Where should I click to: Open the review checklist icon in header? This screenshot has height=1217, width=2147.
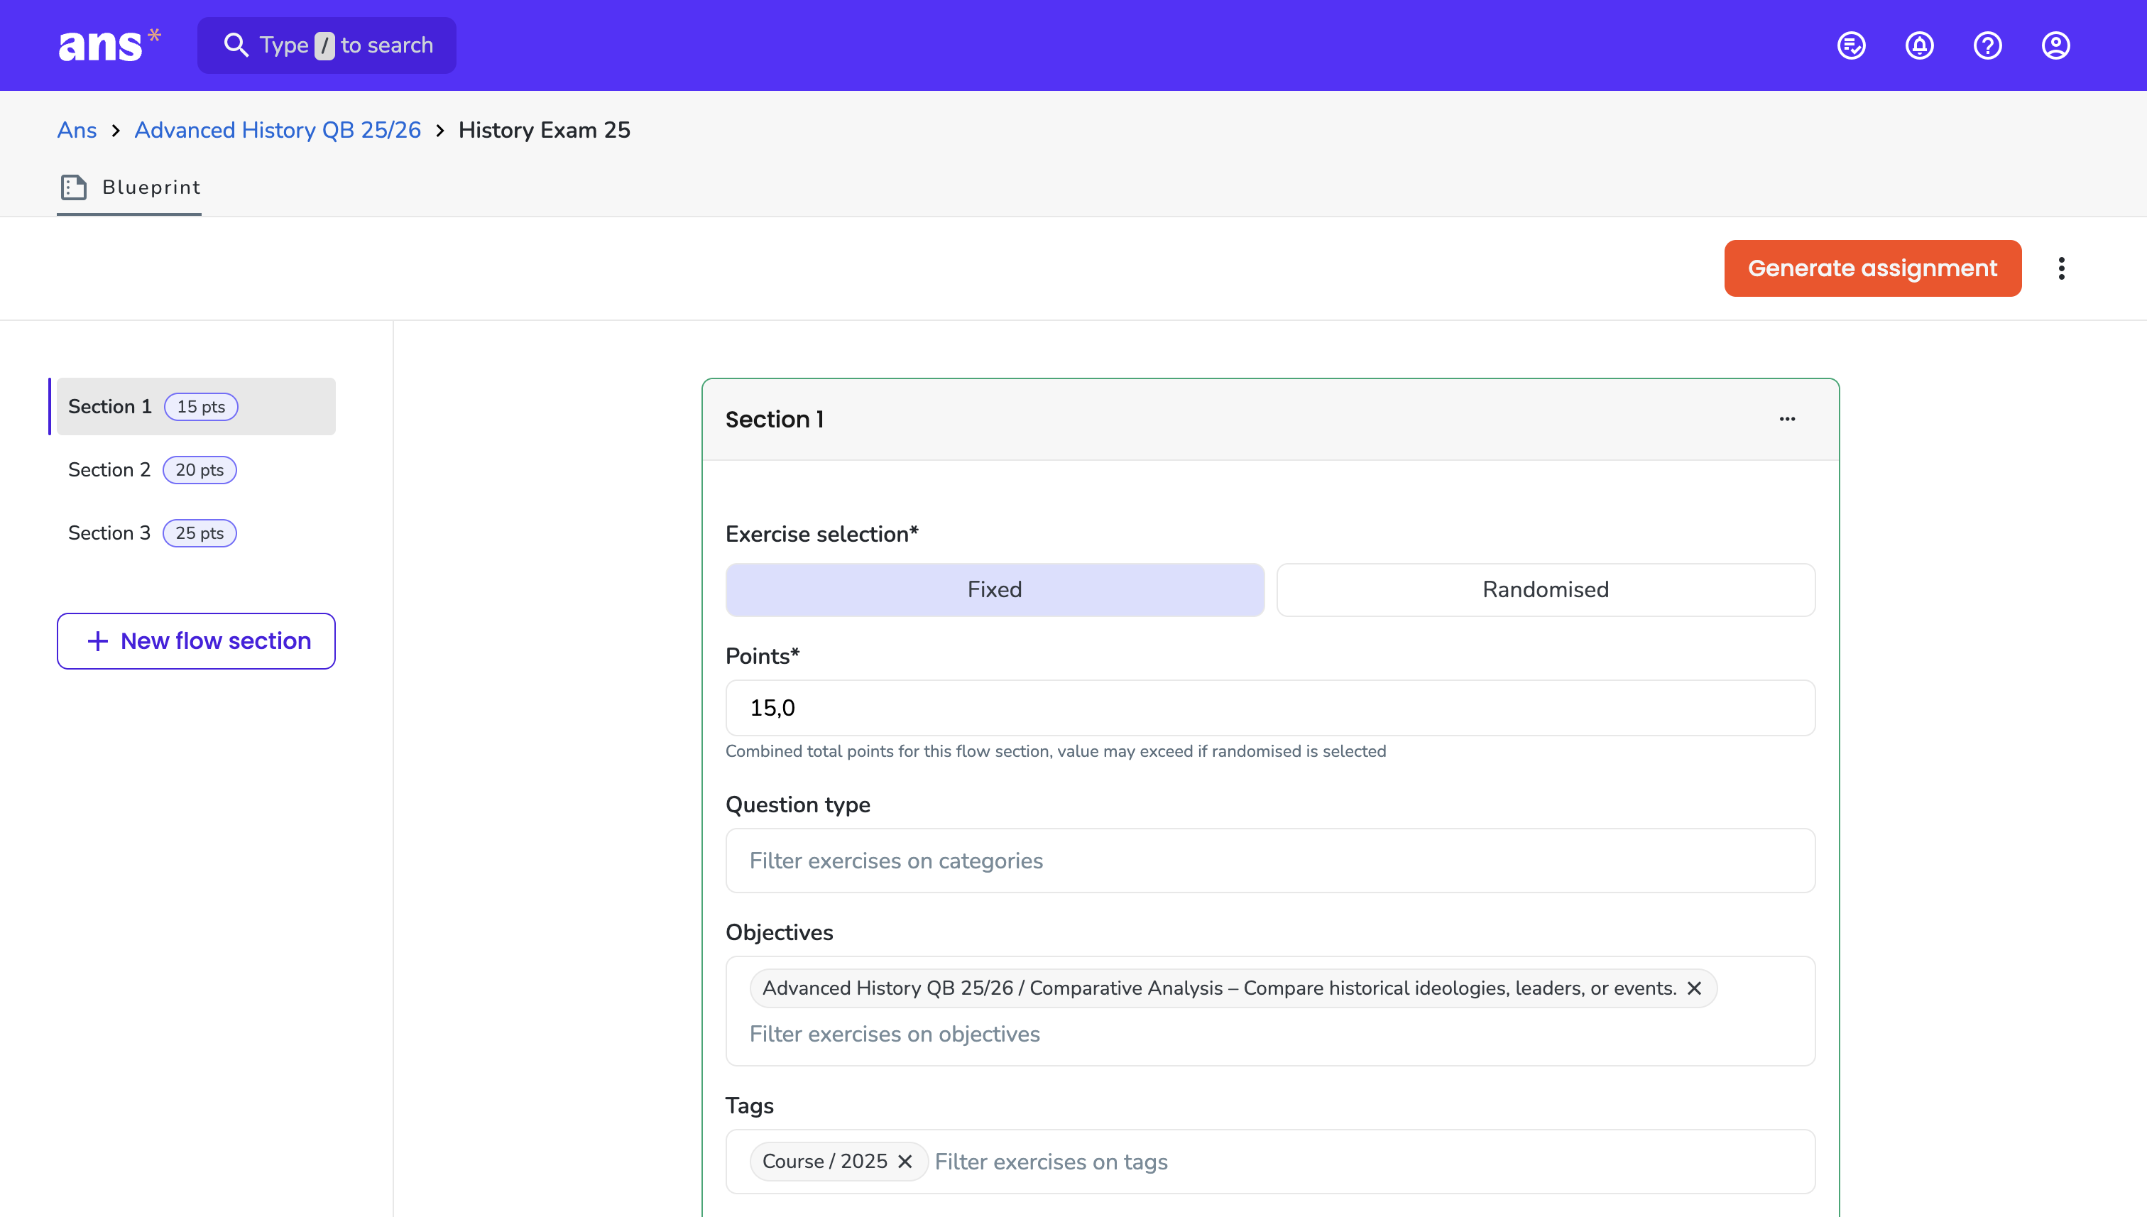click(1851, 45)
